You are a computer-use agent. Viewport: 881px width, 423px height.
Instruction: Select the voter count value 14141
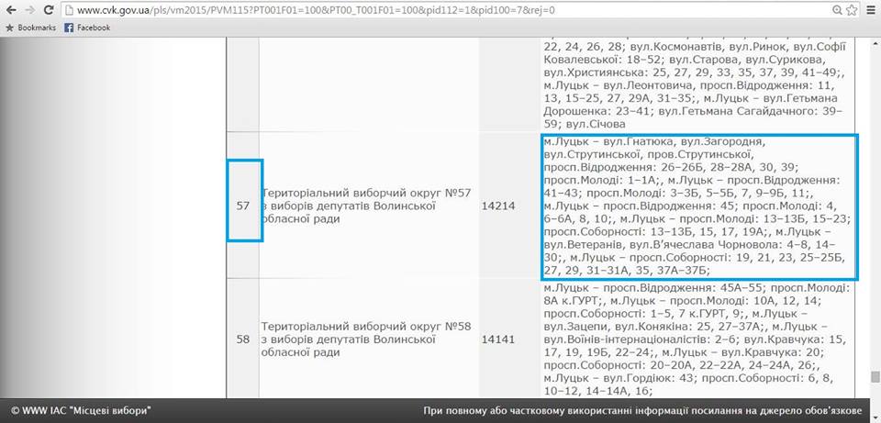498,340
